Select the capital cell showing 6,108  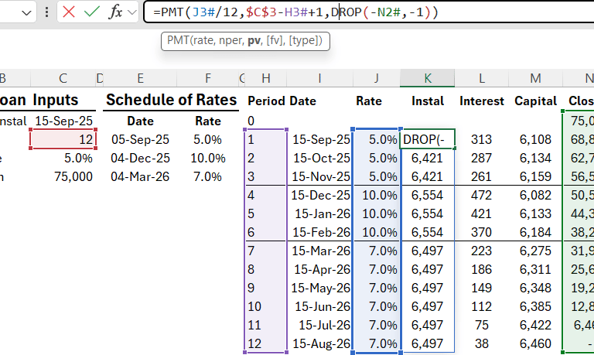[x=535, y=139]
